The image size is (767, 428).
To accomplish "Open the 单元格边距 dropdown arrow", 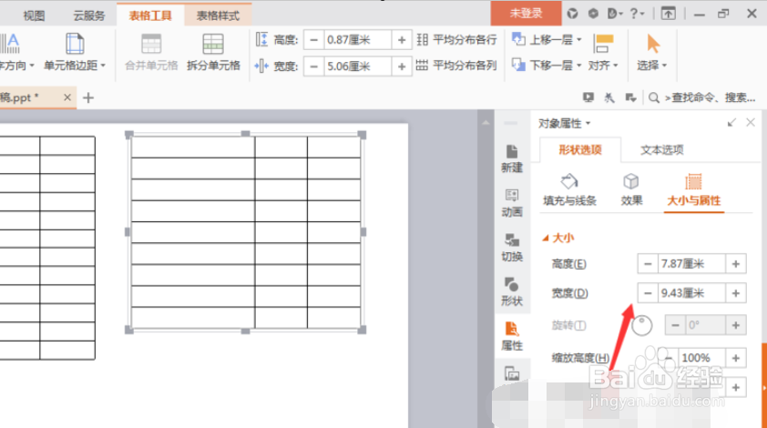I will tap(103, 65).
